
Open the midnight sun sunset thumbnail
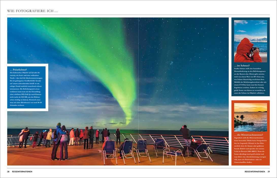click(250, 117)
